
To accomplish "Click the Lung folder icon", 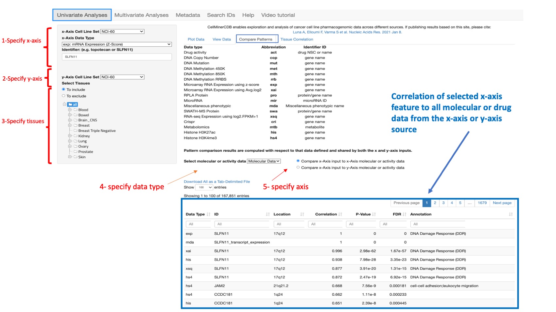I will pos(75,141).
